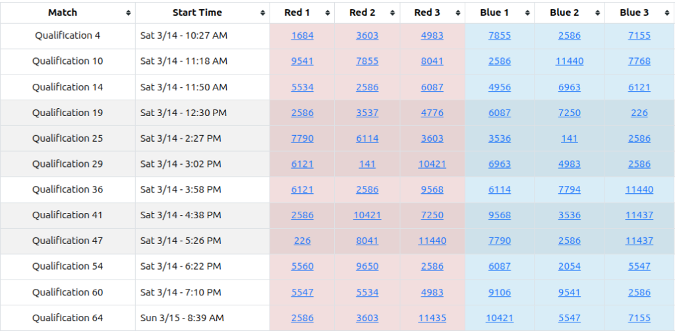Viewport: 675px width, 333px height.
Task: Click team 8041 in Qualification 47 row
Action: pos(367,241)
